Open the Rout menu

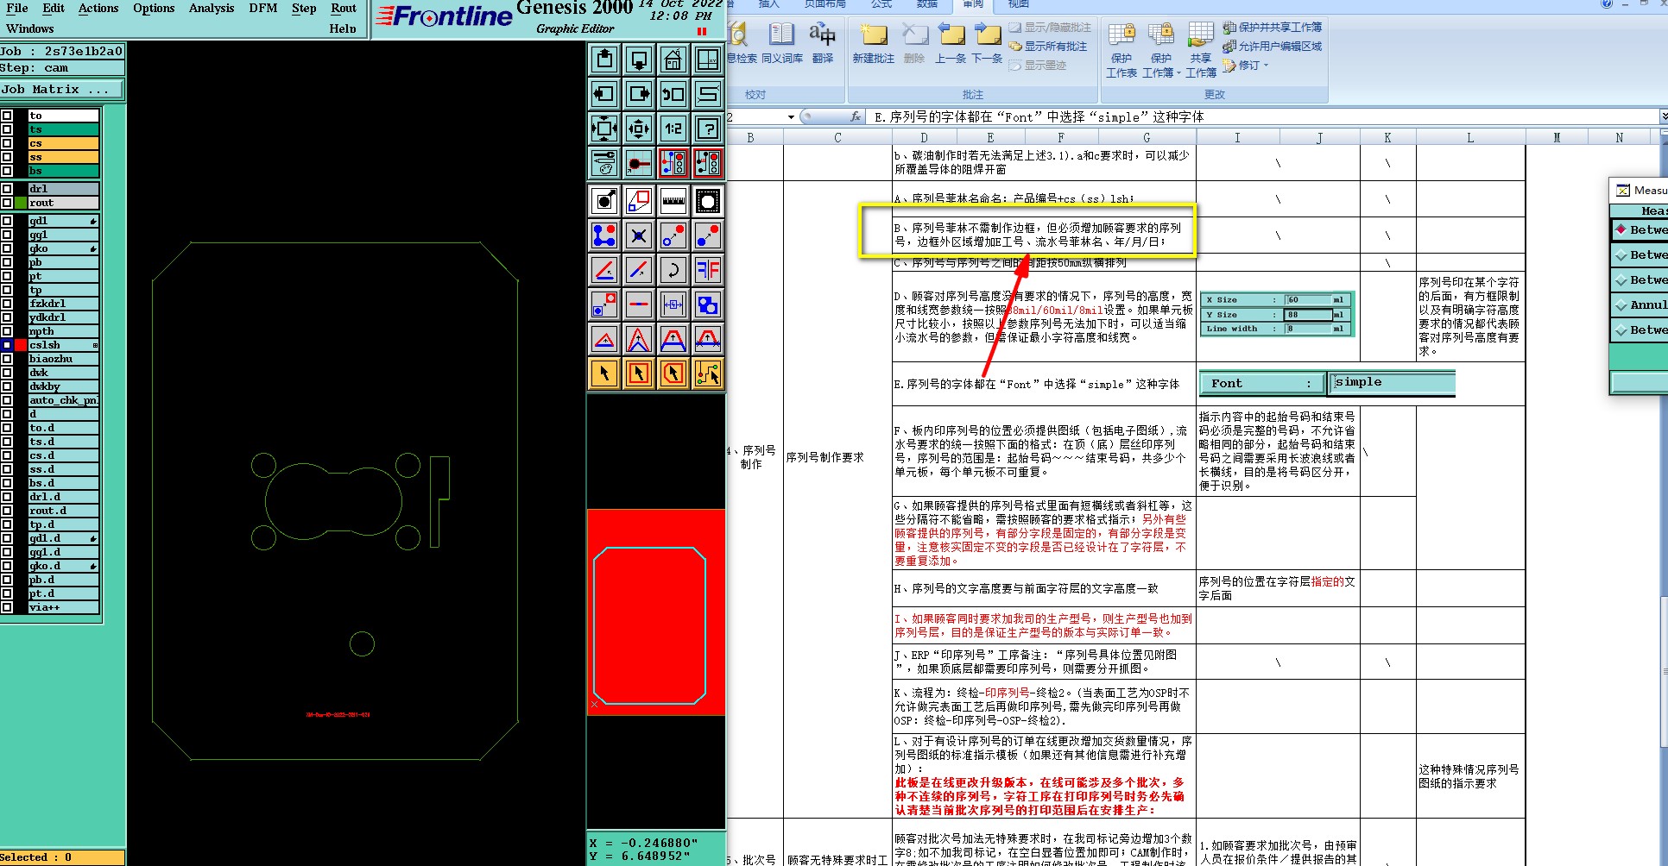(344, 8)
